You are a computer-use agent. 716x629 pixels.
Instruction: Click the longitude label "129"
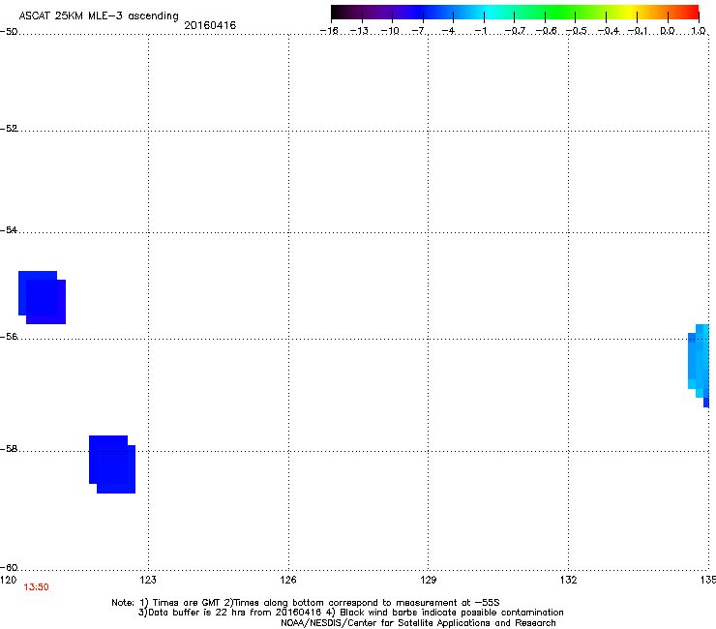(429, 580)
